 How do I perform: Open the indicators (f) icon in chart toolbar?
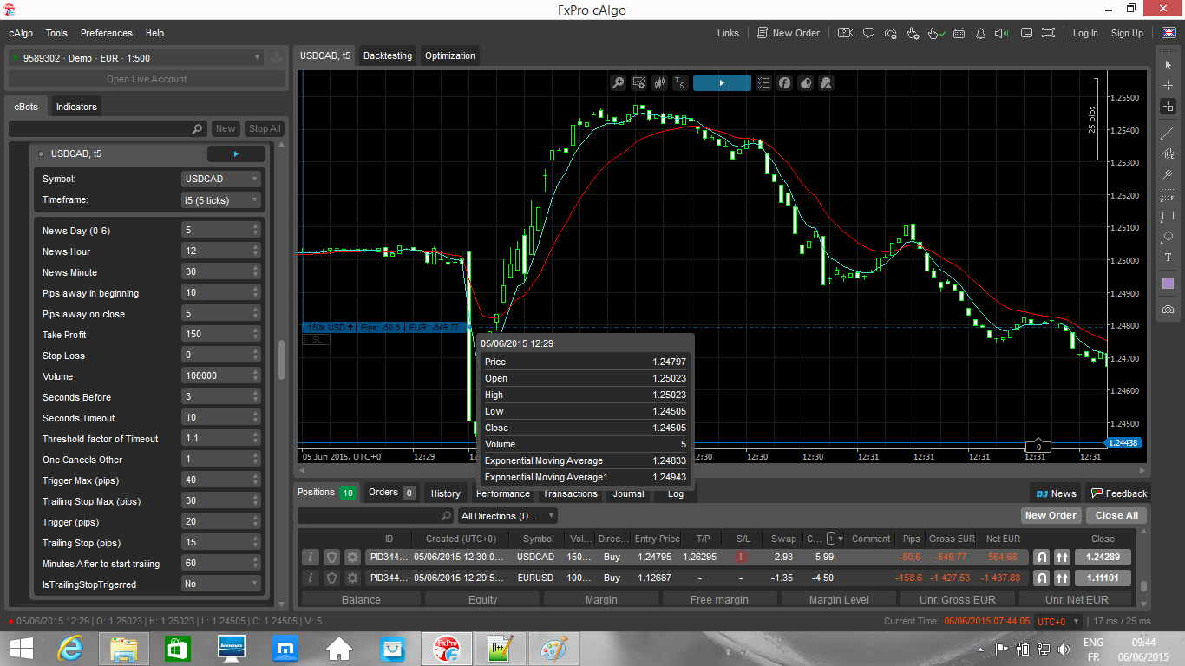(x=784, y=82)
